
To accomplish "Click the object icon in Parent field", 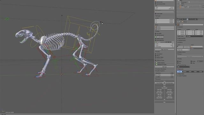I will coord(192,47).
